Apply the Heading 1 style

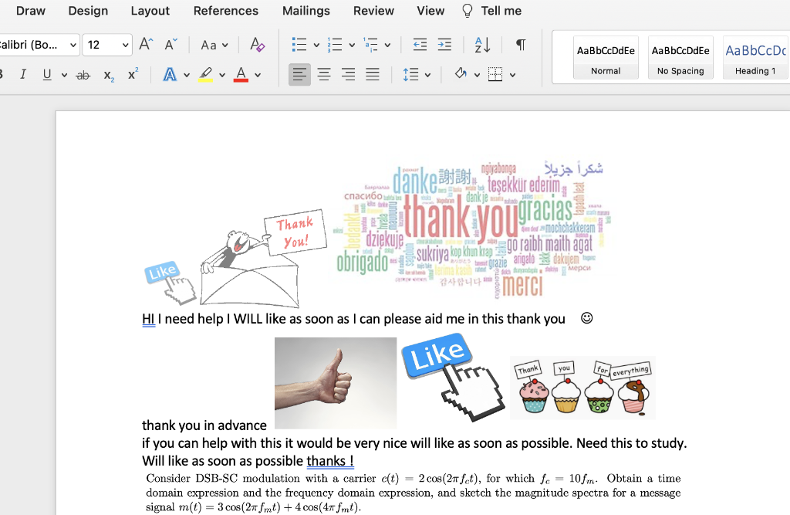tap(755, 56)
